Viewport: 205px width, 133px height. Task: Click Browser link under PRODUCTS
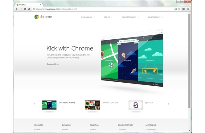click(37, 129)
